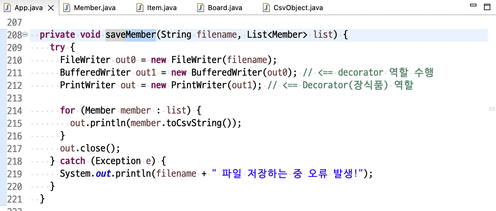Click the Java file icon on Board.java tab
This screenshot has height=211, width=496.
tap(201, 8)
